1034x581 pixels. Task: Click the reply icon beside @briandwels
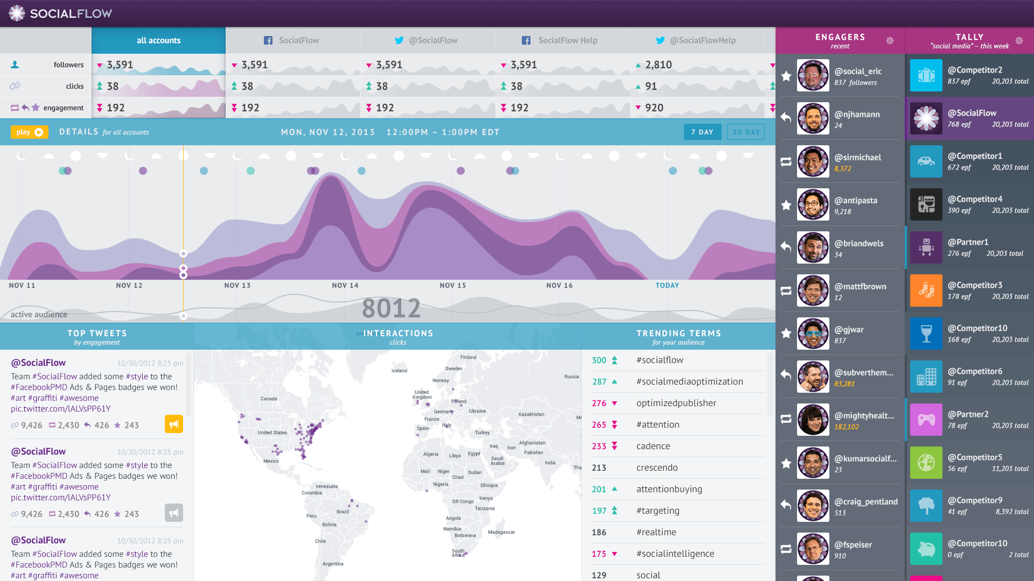point(786,247)
